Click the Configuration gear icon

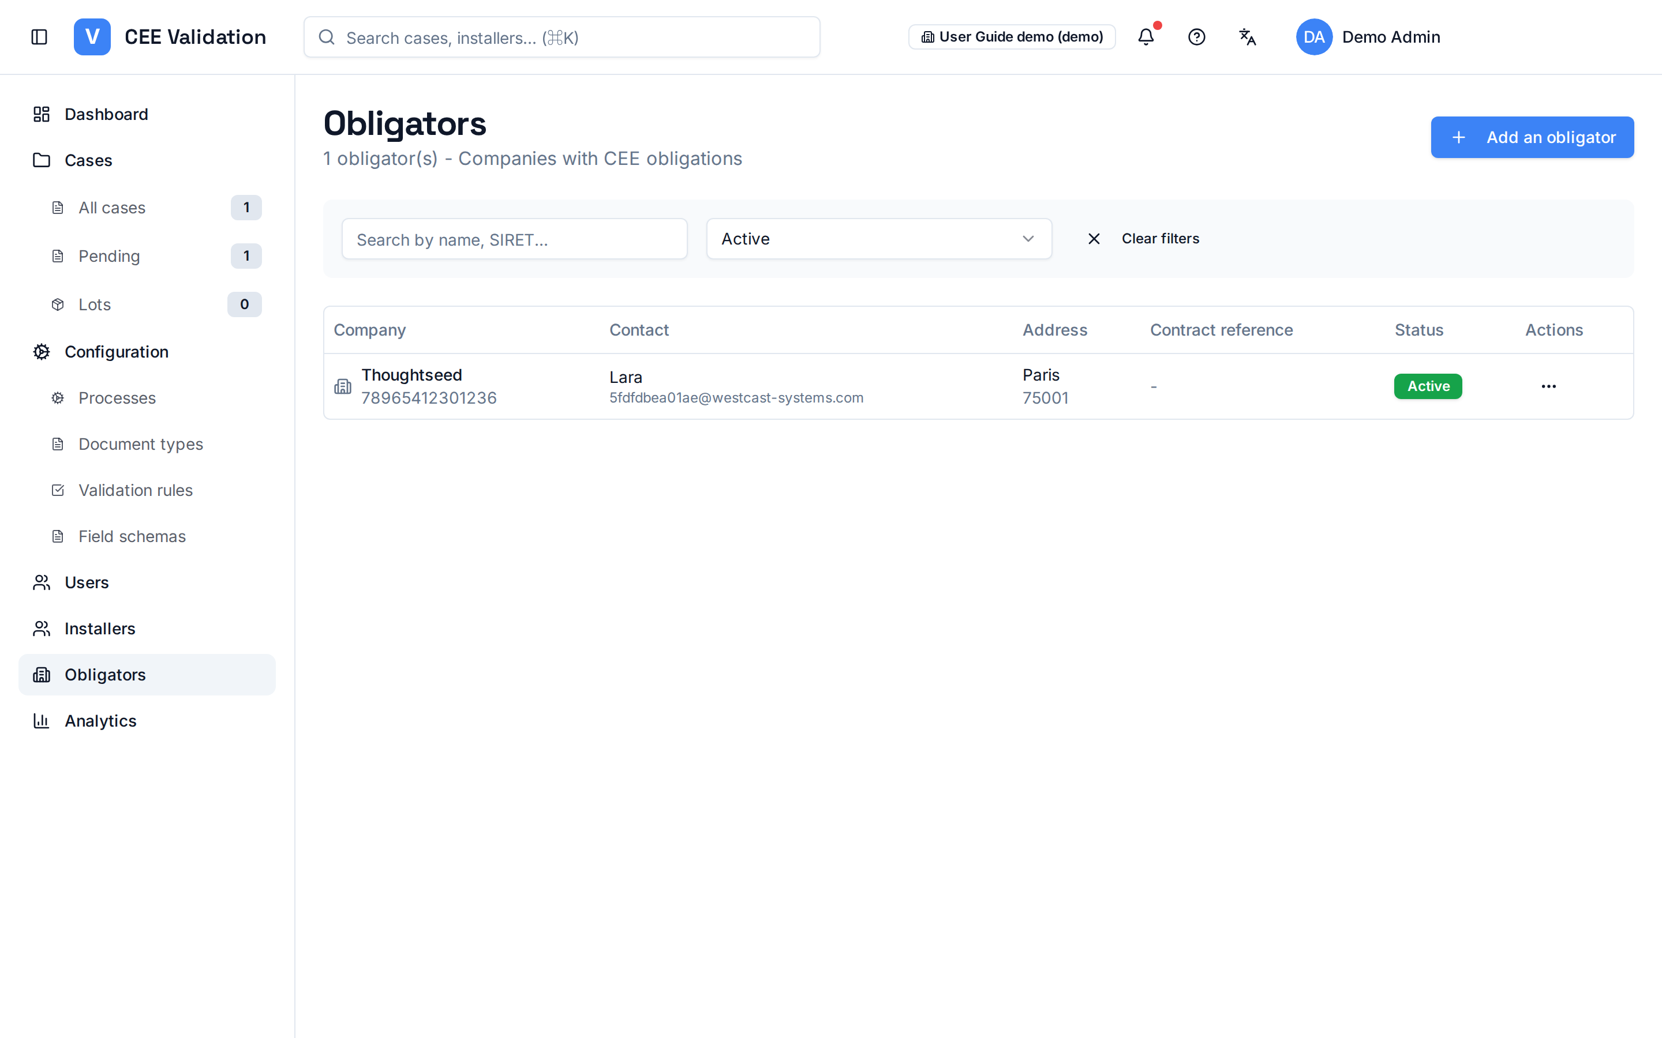click(x=42, y=352)
